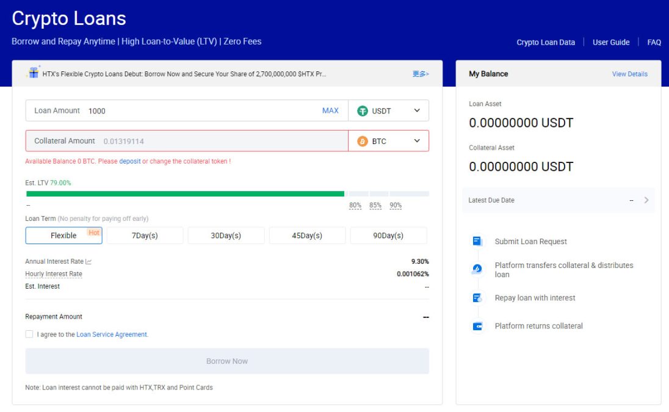
Task: Click the green Est. LTV progress bar
Action: pyautogui.click(x=185, y=193)
